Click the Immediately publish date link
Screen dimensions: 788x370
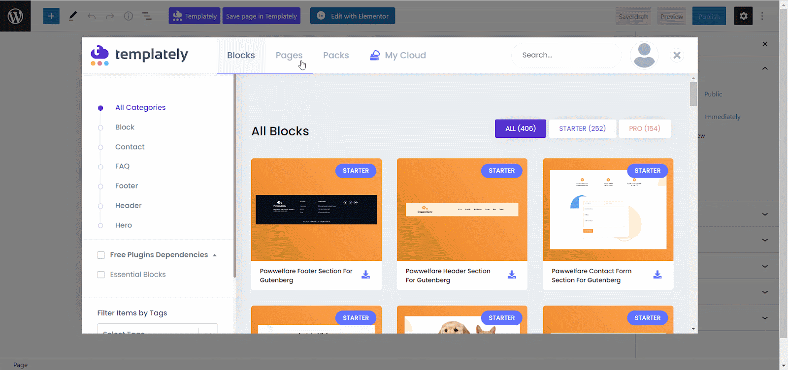click(722, 117)
